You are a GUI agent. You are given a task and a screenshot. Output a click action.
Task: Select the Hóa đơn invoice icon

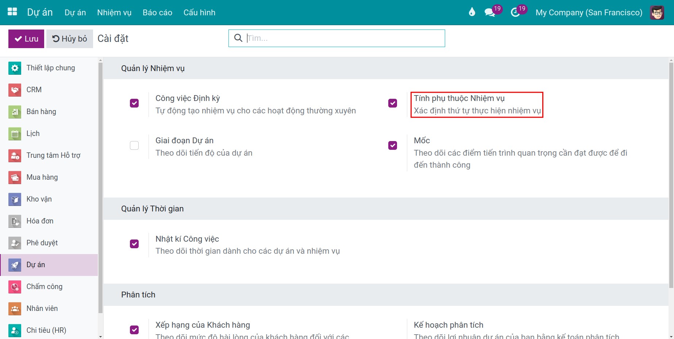tap(15, 221)
